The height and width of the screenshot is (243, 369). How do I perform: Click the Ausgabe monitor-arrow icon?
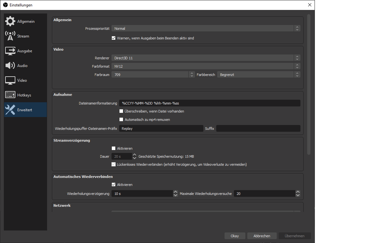10,51
